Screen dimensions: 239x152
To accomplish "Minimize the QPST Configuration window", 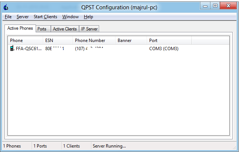I will [205, 6].
